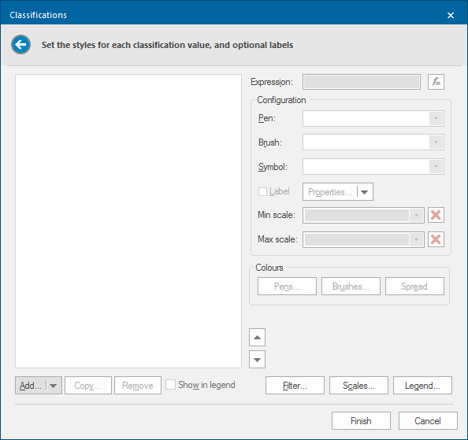The image size is (468, 440).
Task: Open the Scales... dialog
Action: (358, 386)
